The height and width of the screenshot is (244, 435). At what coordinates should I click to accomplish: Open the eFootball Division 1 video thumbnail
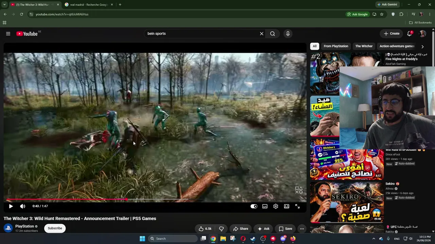(x=347, y=159)
